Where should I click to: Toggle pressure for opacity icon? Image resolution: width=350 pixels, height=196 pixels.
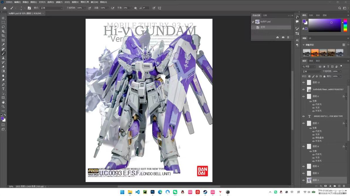[90, 8]
